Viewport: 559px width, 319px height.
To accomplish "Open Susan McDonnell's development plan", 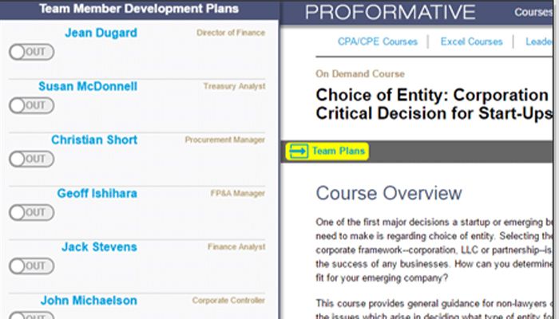I will point(87,86).
